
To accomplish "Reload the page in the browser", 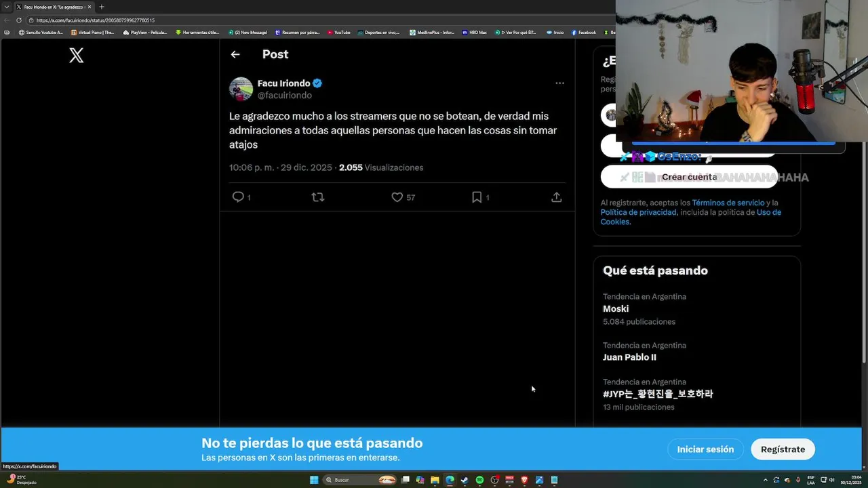I will (x=19, y=20).
